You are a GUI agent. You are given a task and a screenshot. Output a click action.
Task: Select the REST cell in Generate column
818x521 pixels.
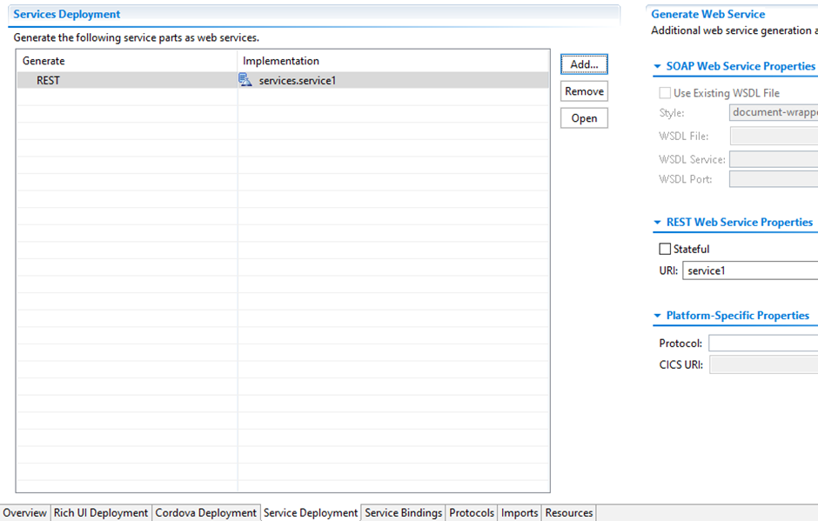click(x=48, y=80)
